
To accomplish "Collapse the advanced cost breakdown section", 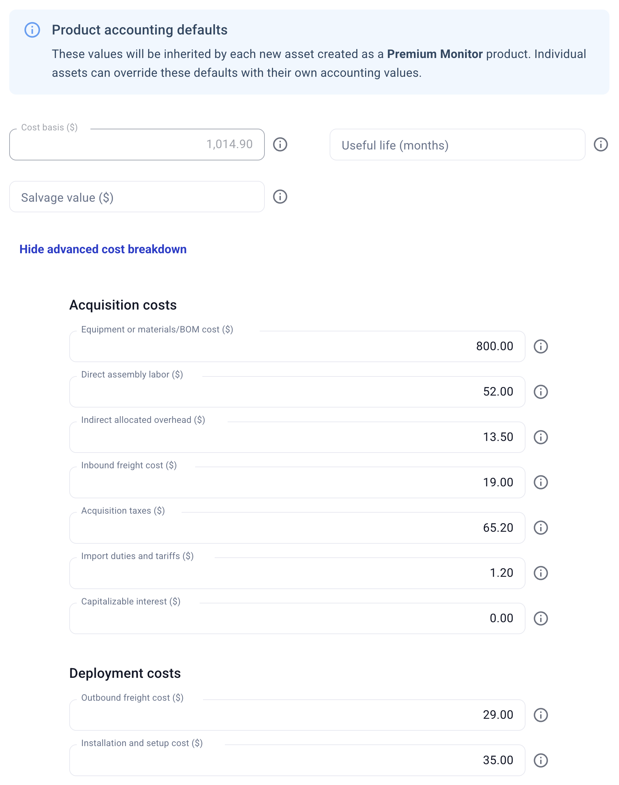I will click(103, 249).
